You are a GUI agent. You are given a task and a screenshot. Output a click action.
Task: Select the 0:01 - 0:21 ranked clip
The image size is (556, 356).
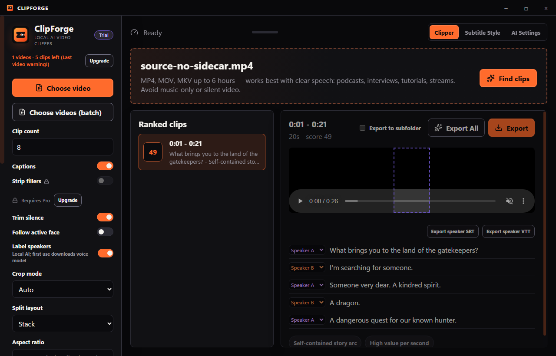pyautogui.click(x=202, y=152)
